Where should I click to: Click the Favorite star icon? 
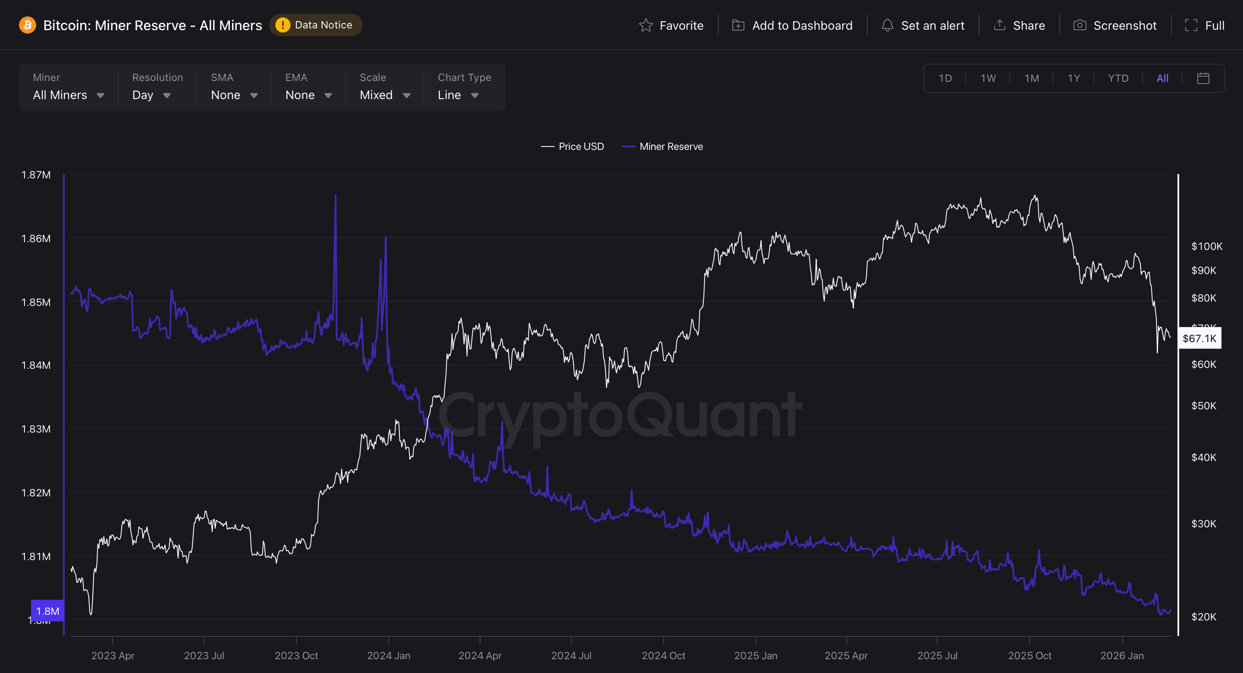pos(646,25)
